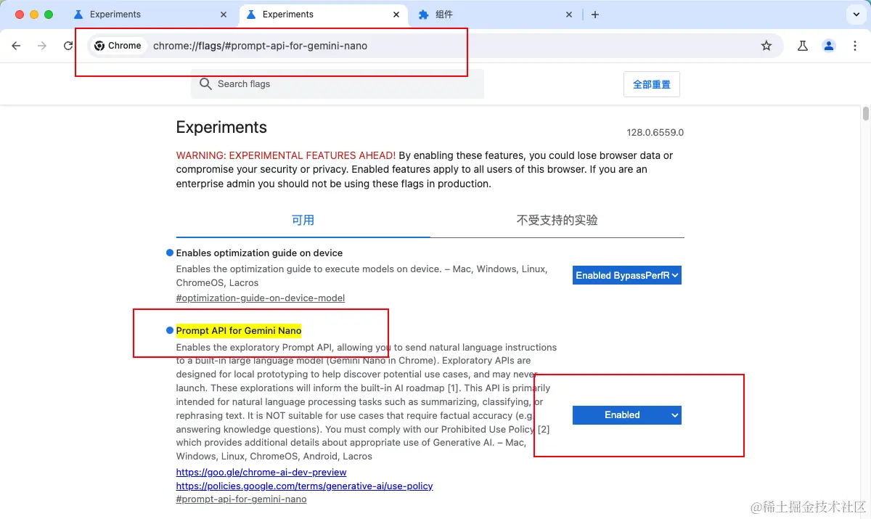Click the green macOS fullscreen button
Screen dimensions: 871x519
[x=49, y=15]
